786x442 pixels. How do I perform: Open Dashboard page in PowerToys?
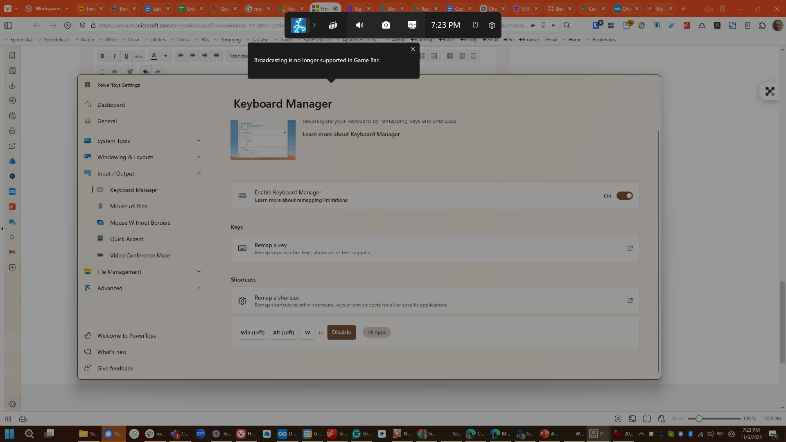(x=111, y=105)
